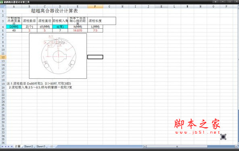Jump to the last sheet using the tab arrow
239x151 pixels.
point(12,147)
